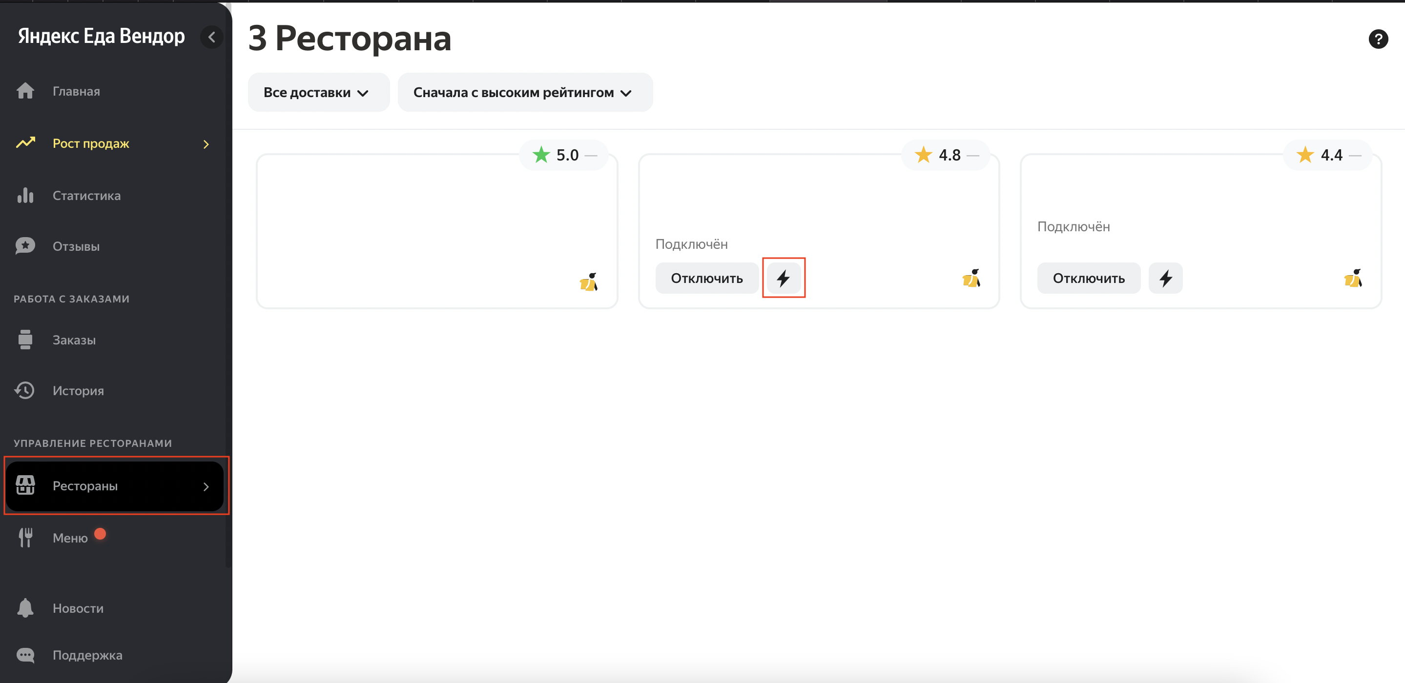
Task: Click courier icon on 4.8 rated card
Action: point(971,278)
